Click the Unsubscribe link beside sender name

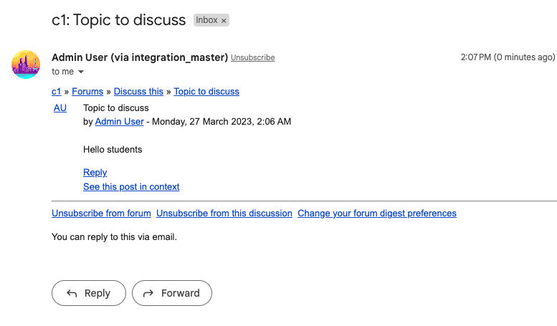252,57
